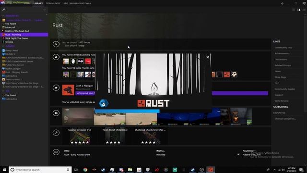Image resolution: width=307 pixels, height=173 pixels.
Task: Click the workshop wrench icon
Action: tap(56, 133)
